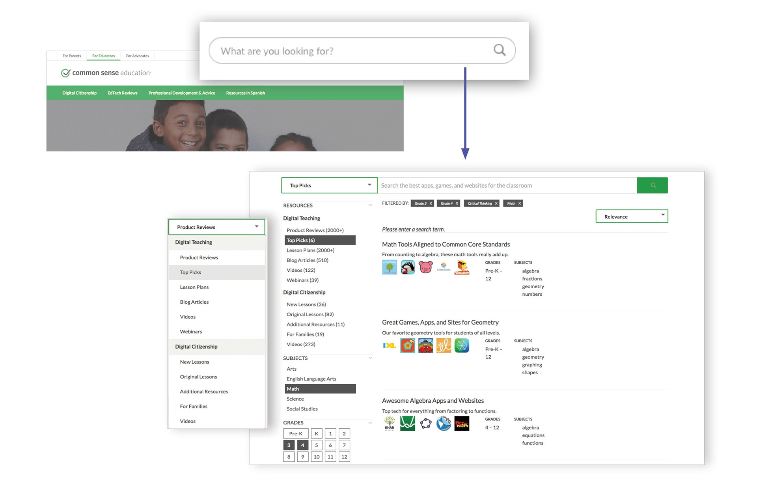Viewport: 757px width, 489px height.
Task: Open the red monster game app icon
Action: tap(426, 345)
